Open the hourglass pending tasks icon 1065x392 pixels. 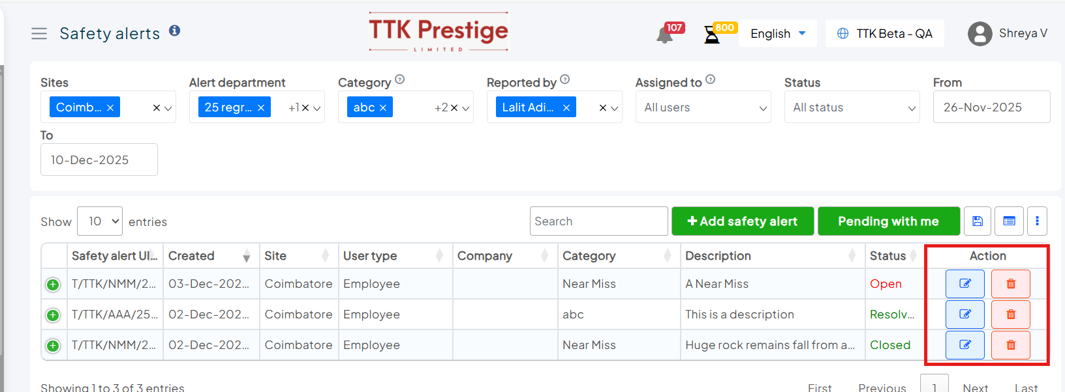coord(712,35)
